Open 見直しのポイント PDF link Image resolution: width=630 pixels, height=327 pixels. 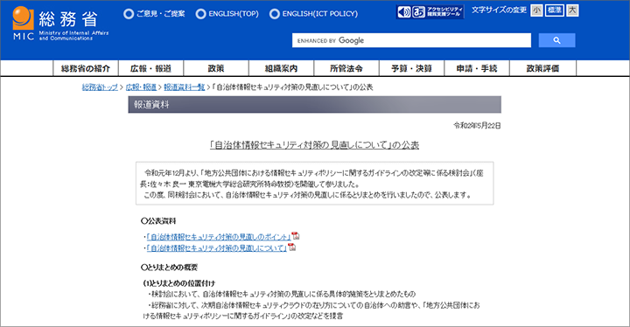pos(218,237)
